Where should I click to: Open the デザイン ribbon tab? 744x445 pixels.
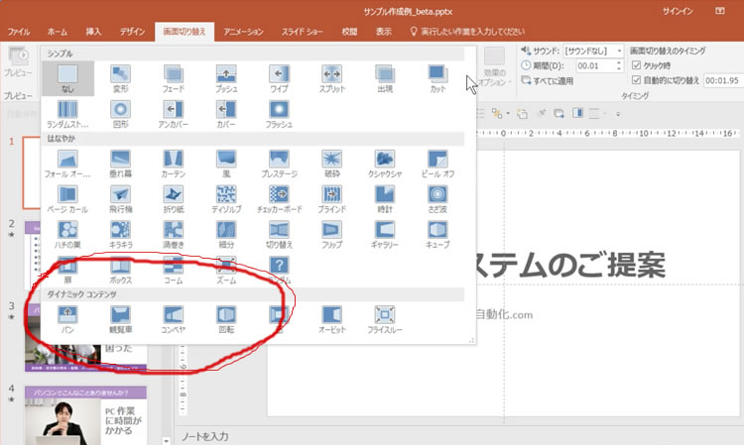tap(132, 32)
